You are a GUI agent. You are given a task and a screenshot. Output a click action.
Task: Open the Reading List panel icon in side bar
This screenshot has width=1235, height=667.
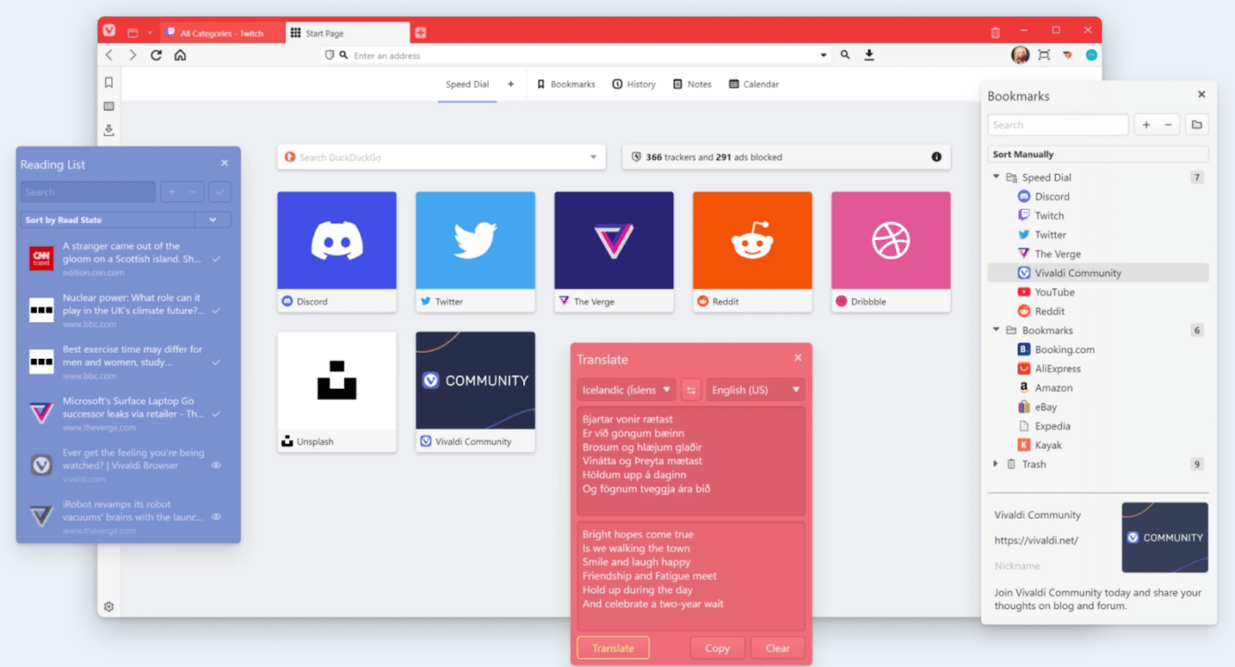tap(109, 106)
